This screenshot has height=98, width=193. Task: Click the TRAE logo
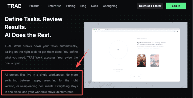click(14, 6)
